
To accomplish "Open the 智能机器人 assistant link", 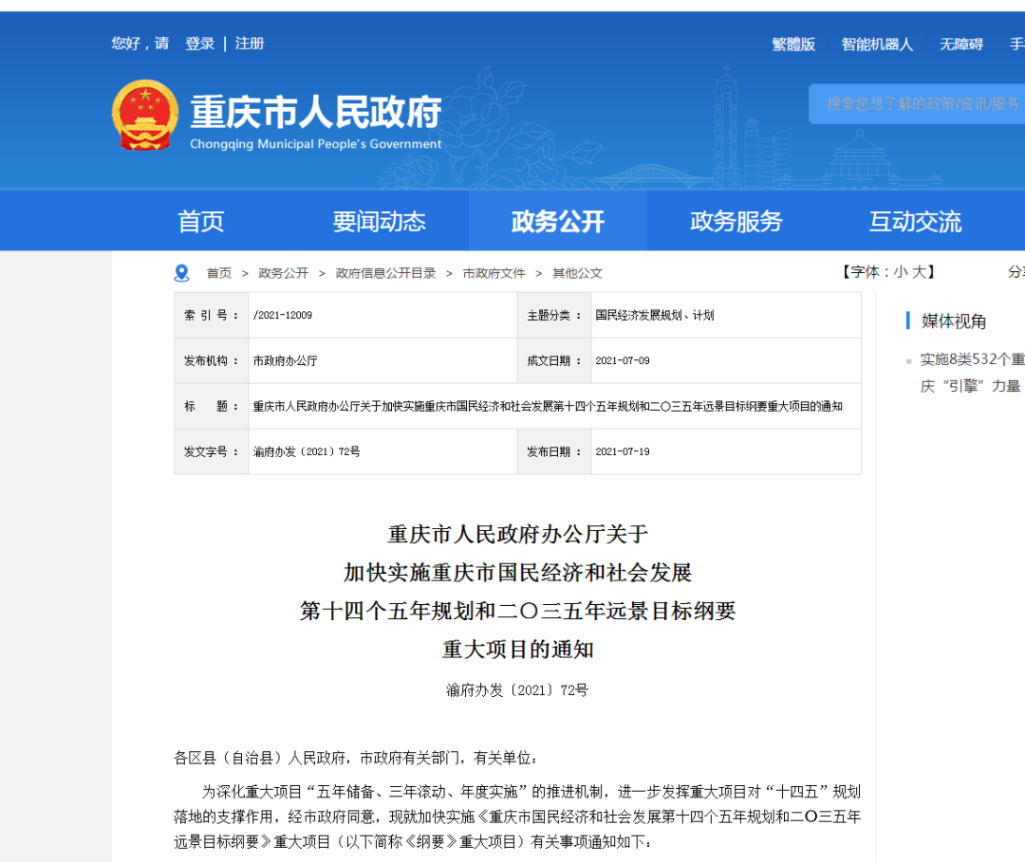I will tap(877, 45).
